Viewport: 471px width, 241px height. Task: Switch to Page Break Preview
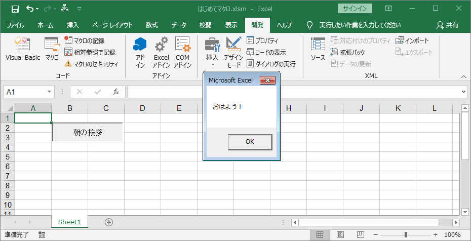(361, 235)
